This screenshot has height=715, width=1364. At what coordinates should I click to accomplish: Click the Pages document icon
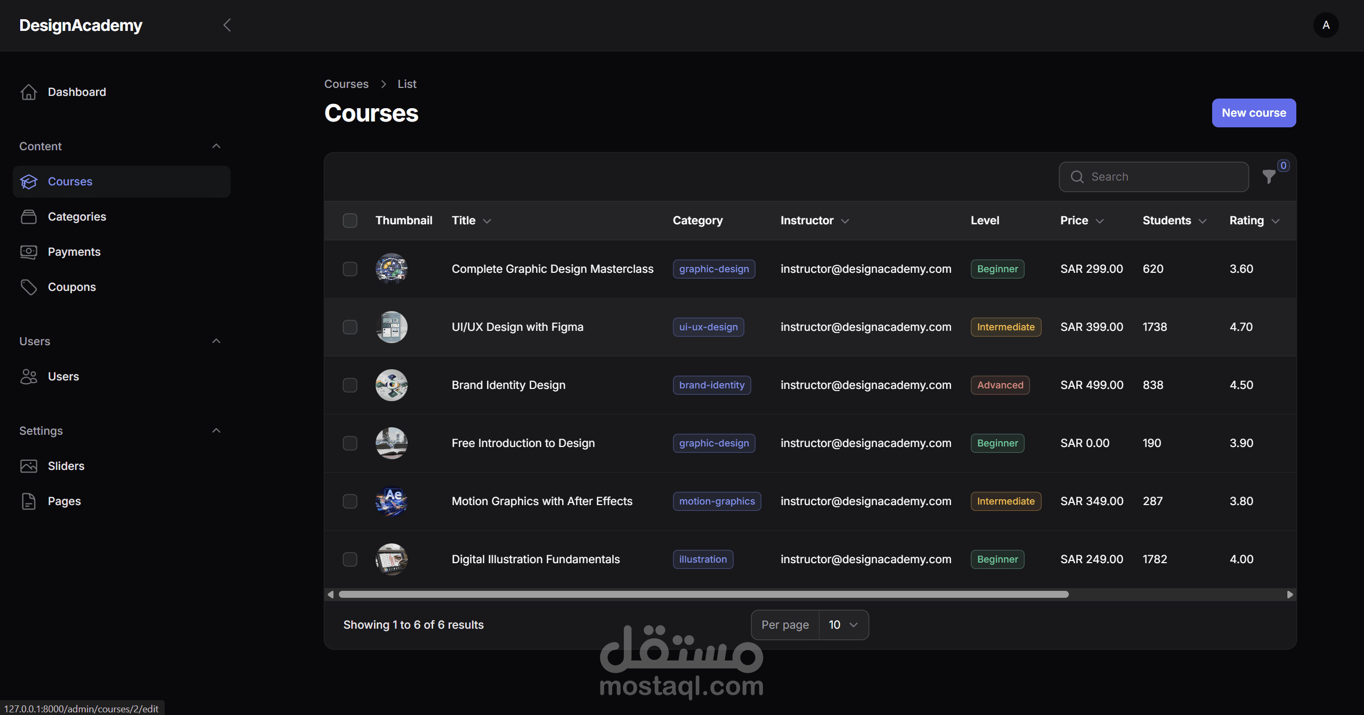(29, 501)
